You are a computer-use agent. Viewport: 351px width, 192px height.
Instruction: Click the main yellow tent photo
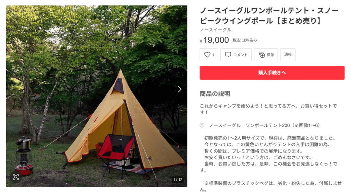click(96, 96)
